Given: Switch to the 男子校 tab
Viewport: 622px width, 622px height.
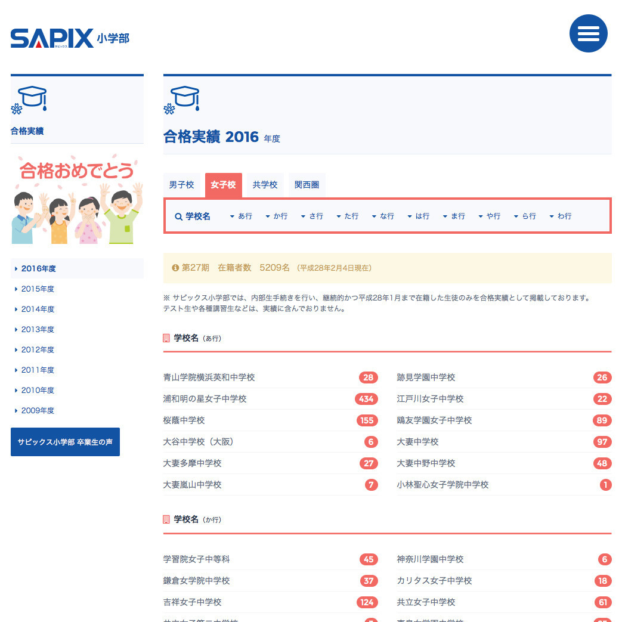Looking at the screenshot, I should coord(182,185).
